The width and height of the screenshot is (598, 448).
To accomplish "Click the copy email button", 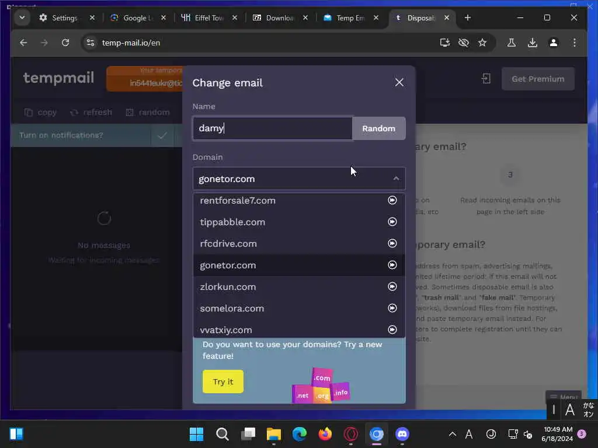I will [40, 113].
